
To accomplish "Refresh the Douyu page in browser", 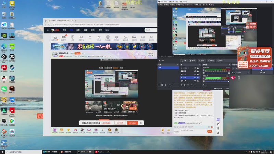I will (x=49, y=25).
